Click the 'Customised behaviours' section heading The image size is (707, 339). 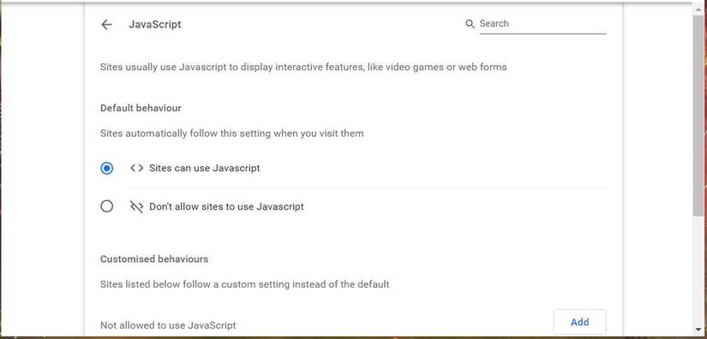pos(154,259)
